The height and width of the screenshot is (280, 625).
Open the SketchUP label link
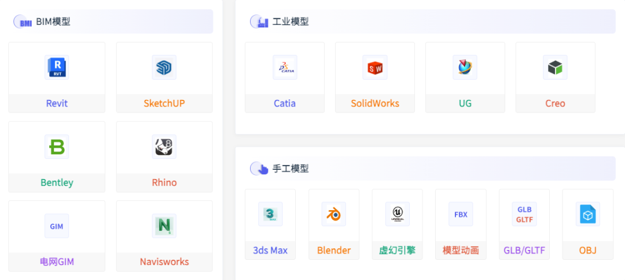164,103
